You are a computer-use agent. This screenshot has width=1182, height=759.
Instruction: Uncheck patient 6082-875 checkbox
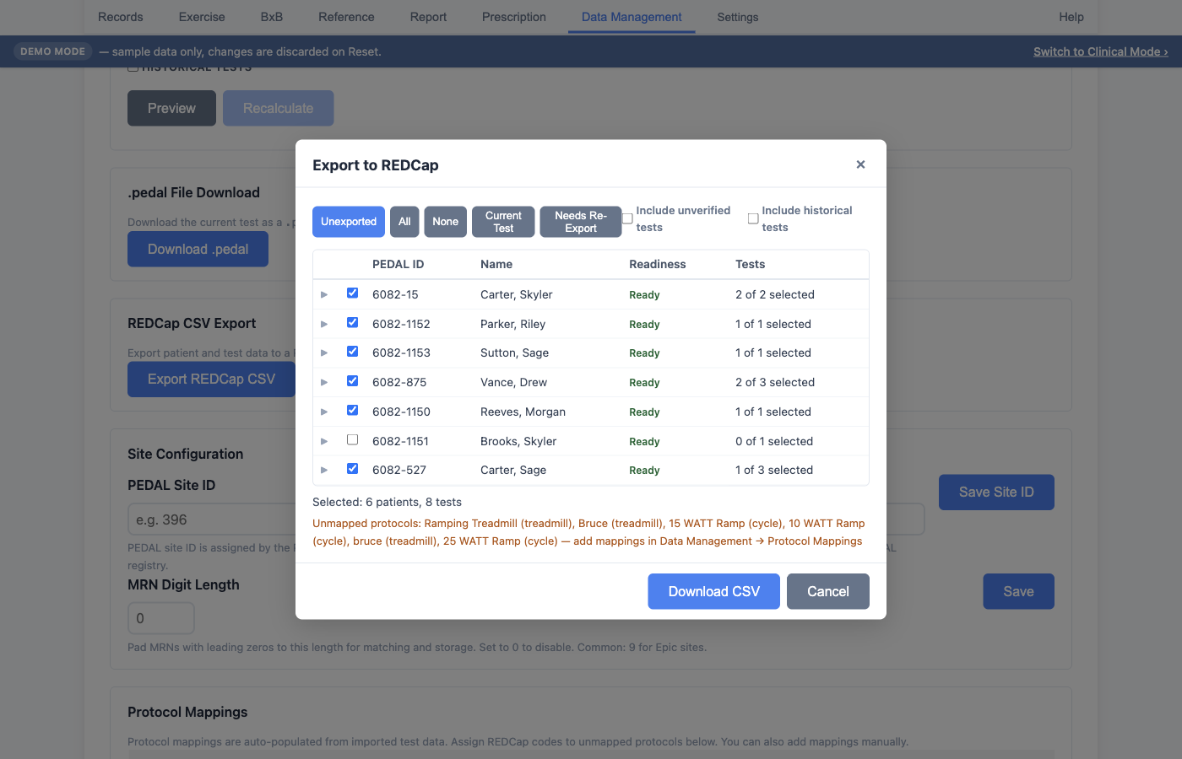[352, 381]
